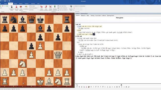Open the Annotations tool in ribbon

pos(26,8)
